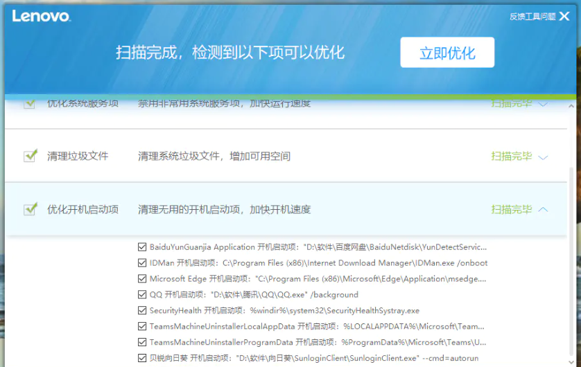
Task: Click the vertical scrollbar thumb
Action: (x=571, y=261)
